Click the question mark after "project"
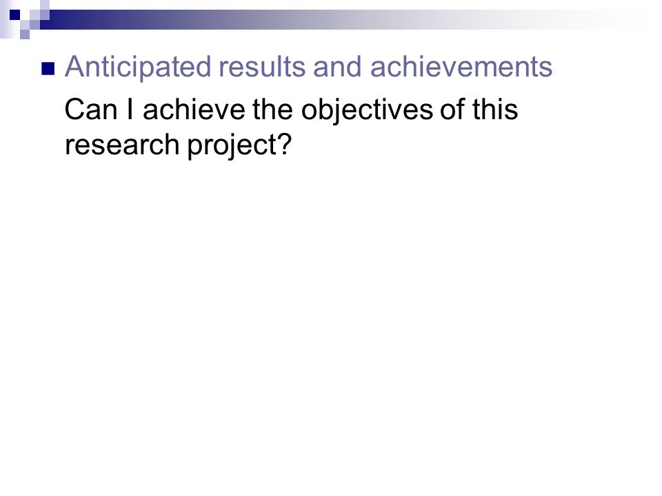The image size is (662, 496). (x=285, y=144)
